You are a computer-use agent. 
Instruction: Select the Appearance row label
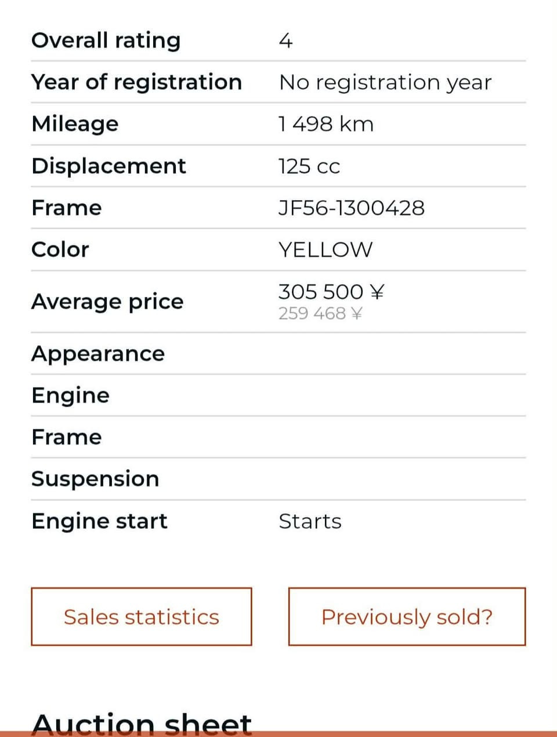point(98,354)
